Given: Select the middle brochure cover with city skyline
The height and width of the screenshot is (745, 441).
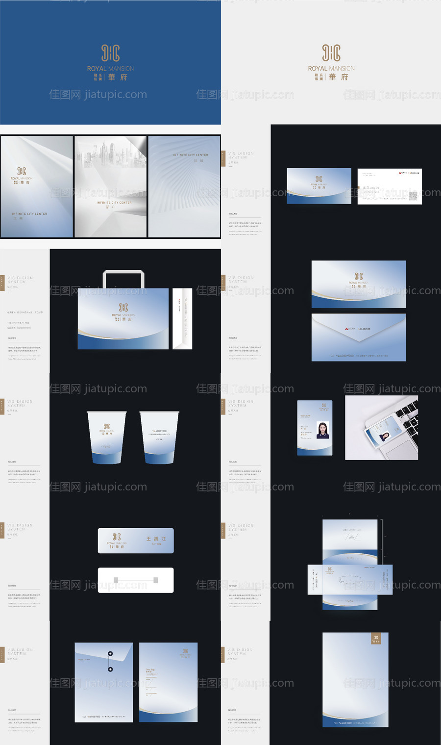Looking at the screenshot, I should coord(110,186).
